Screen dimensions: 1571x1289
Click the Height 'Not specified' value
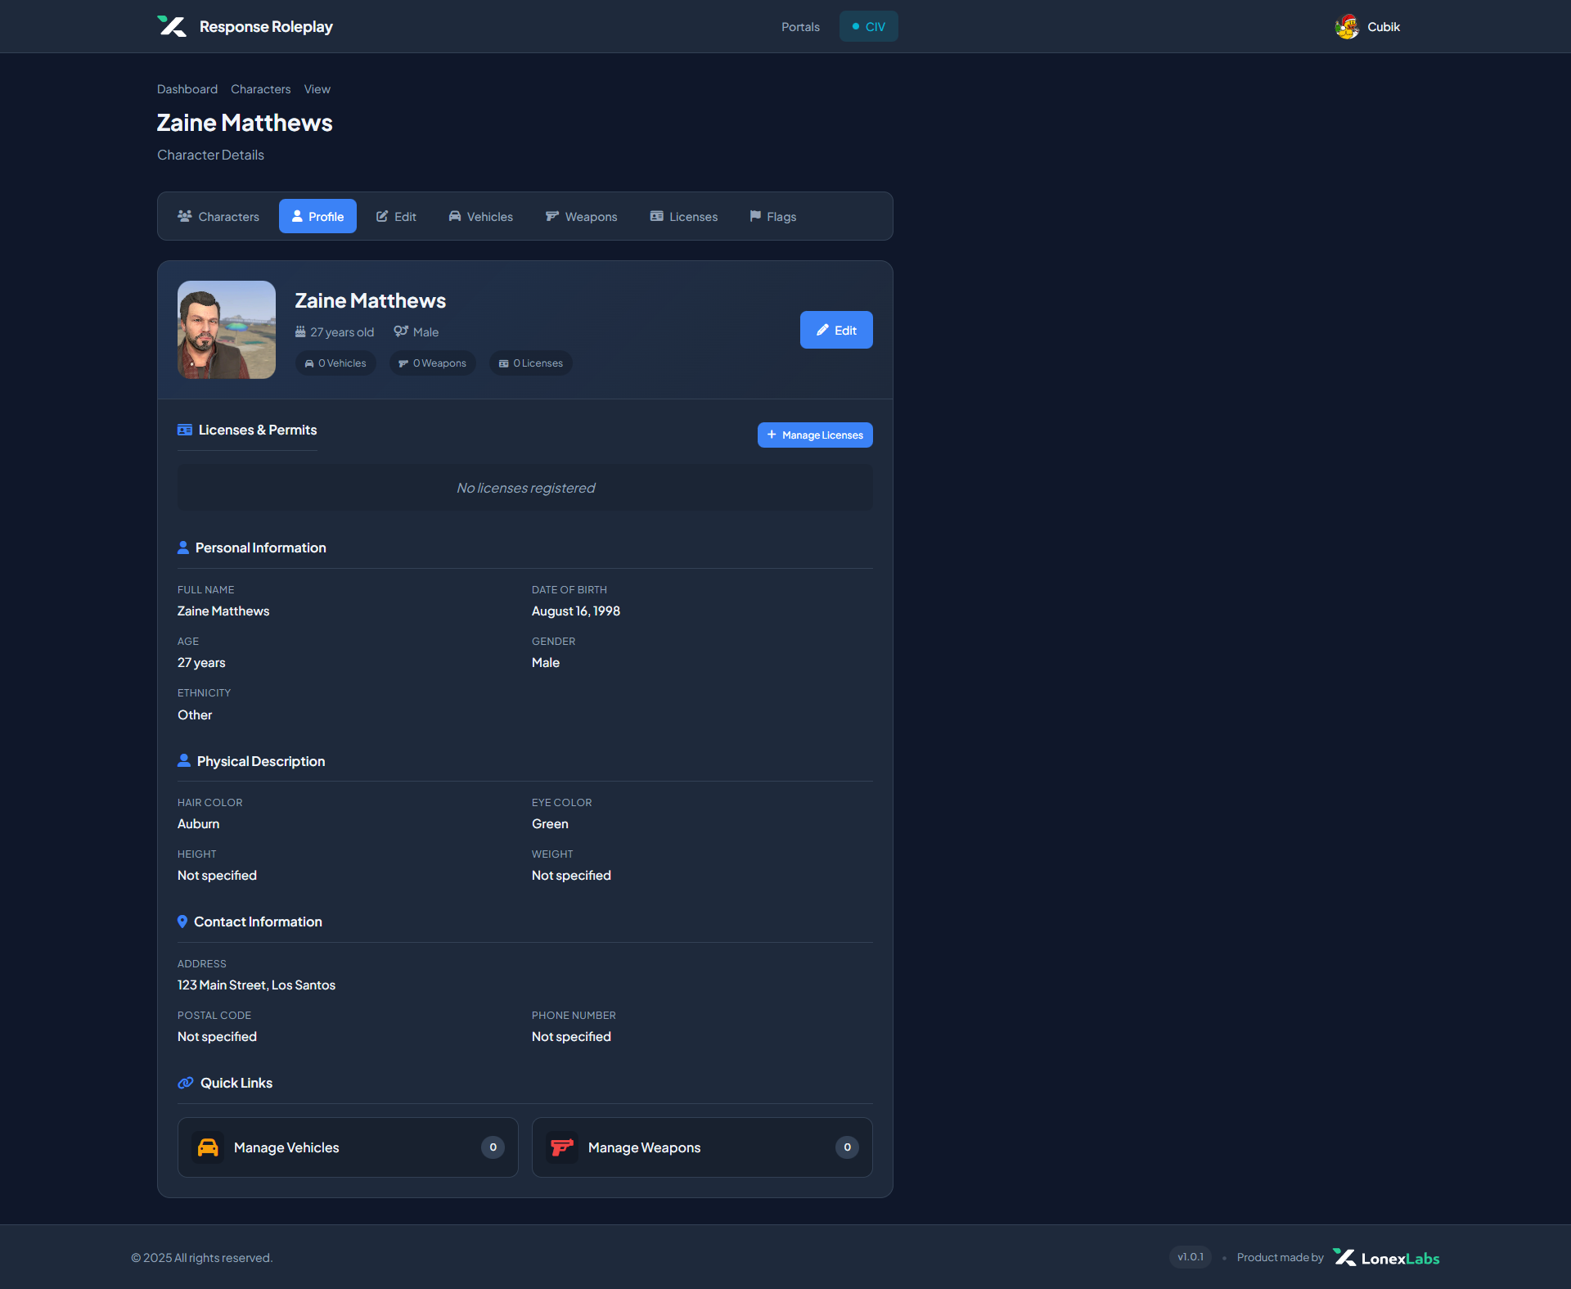[217, 876]
